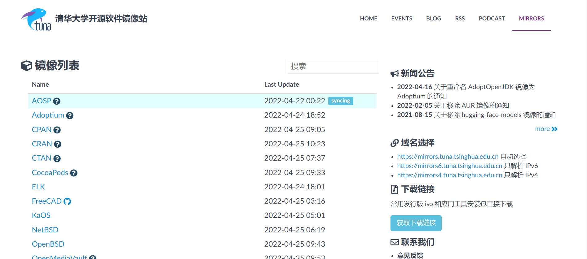
Task: Open the BLOG navigation item
Action: [x=433, y=19]
